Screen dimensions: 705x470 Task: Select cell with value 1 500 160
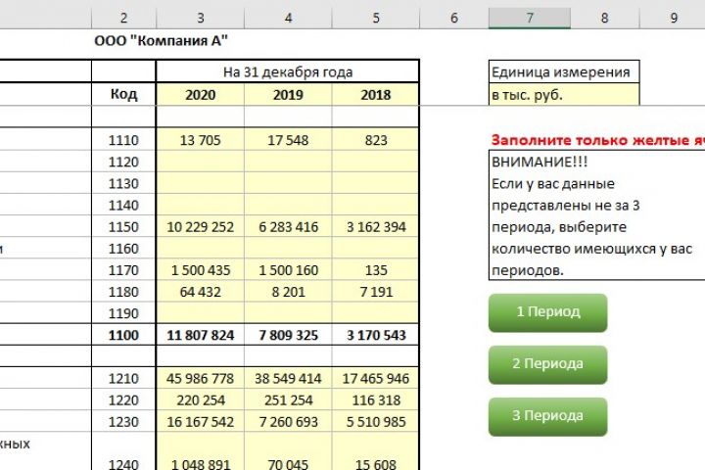[x=288, y=270]
